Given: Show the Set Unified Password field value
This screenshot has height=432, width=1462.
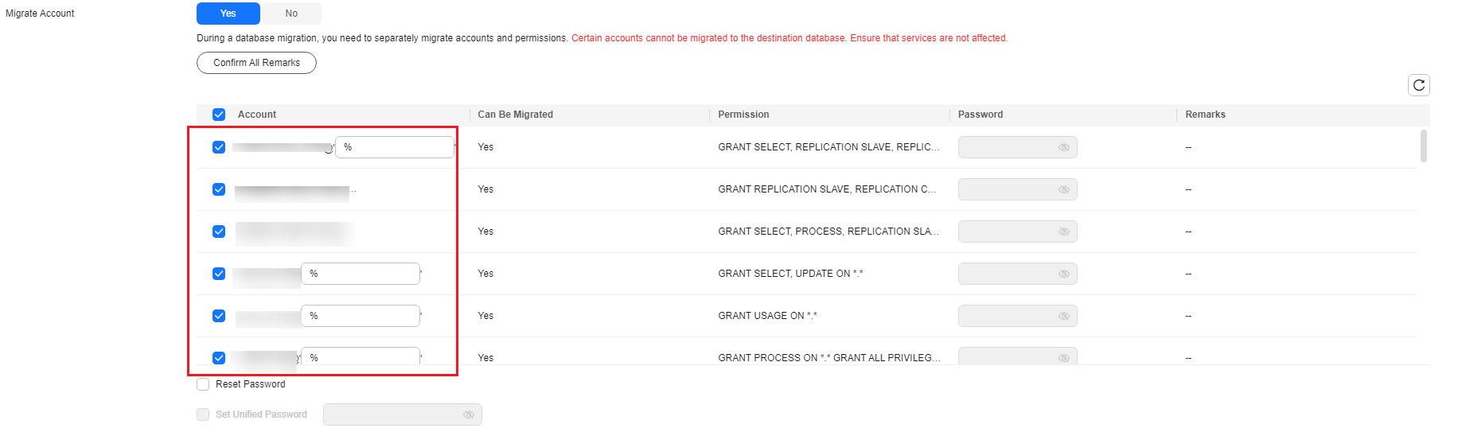Looking at the screenshot, I should tap(468, 414).
